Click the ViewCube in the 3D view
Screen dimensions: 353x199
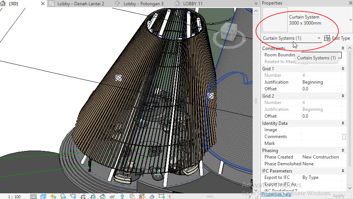229,32
